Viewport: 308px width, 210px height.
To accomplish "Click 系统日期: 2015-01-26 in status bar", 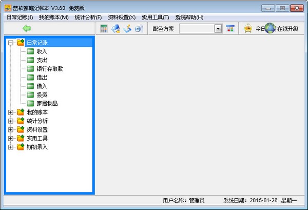I will (251, 200).
